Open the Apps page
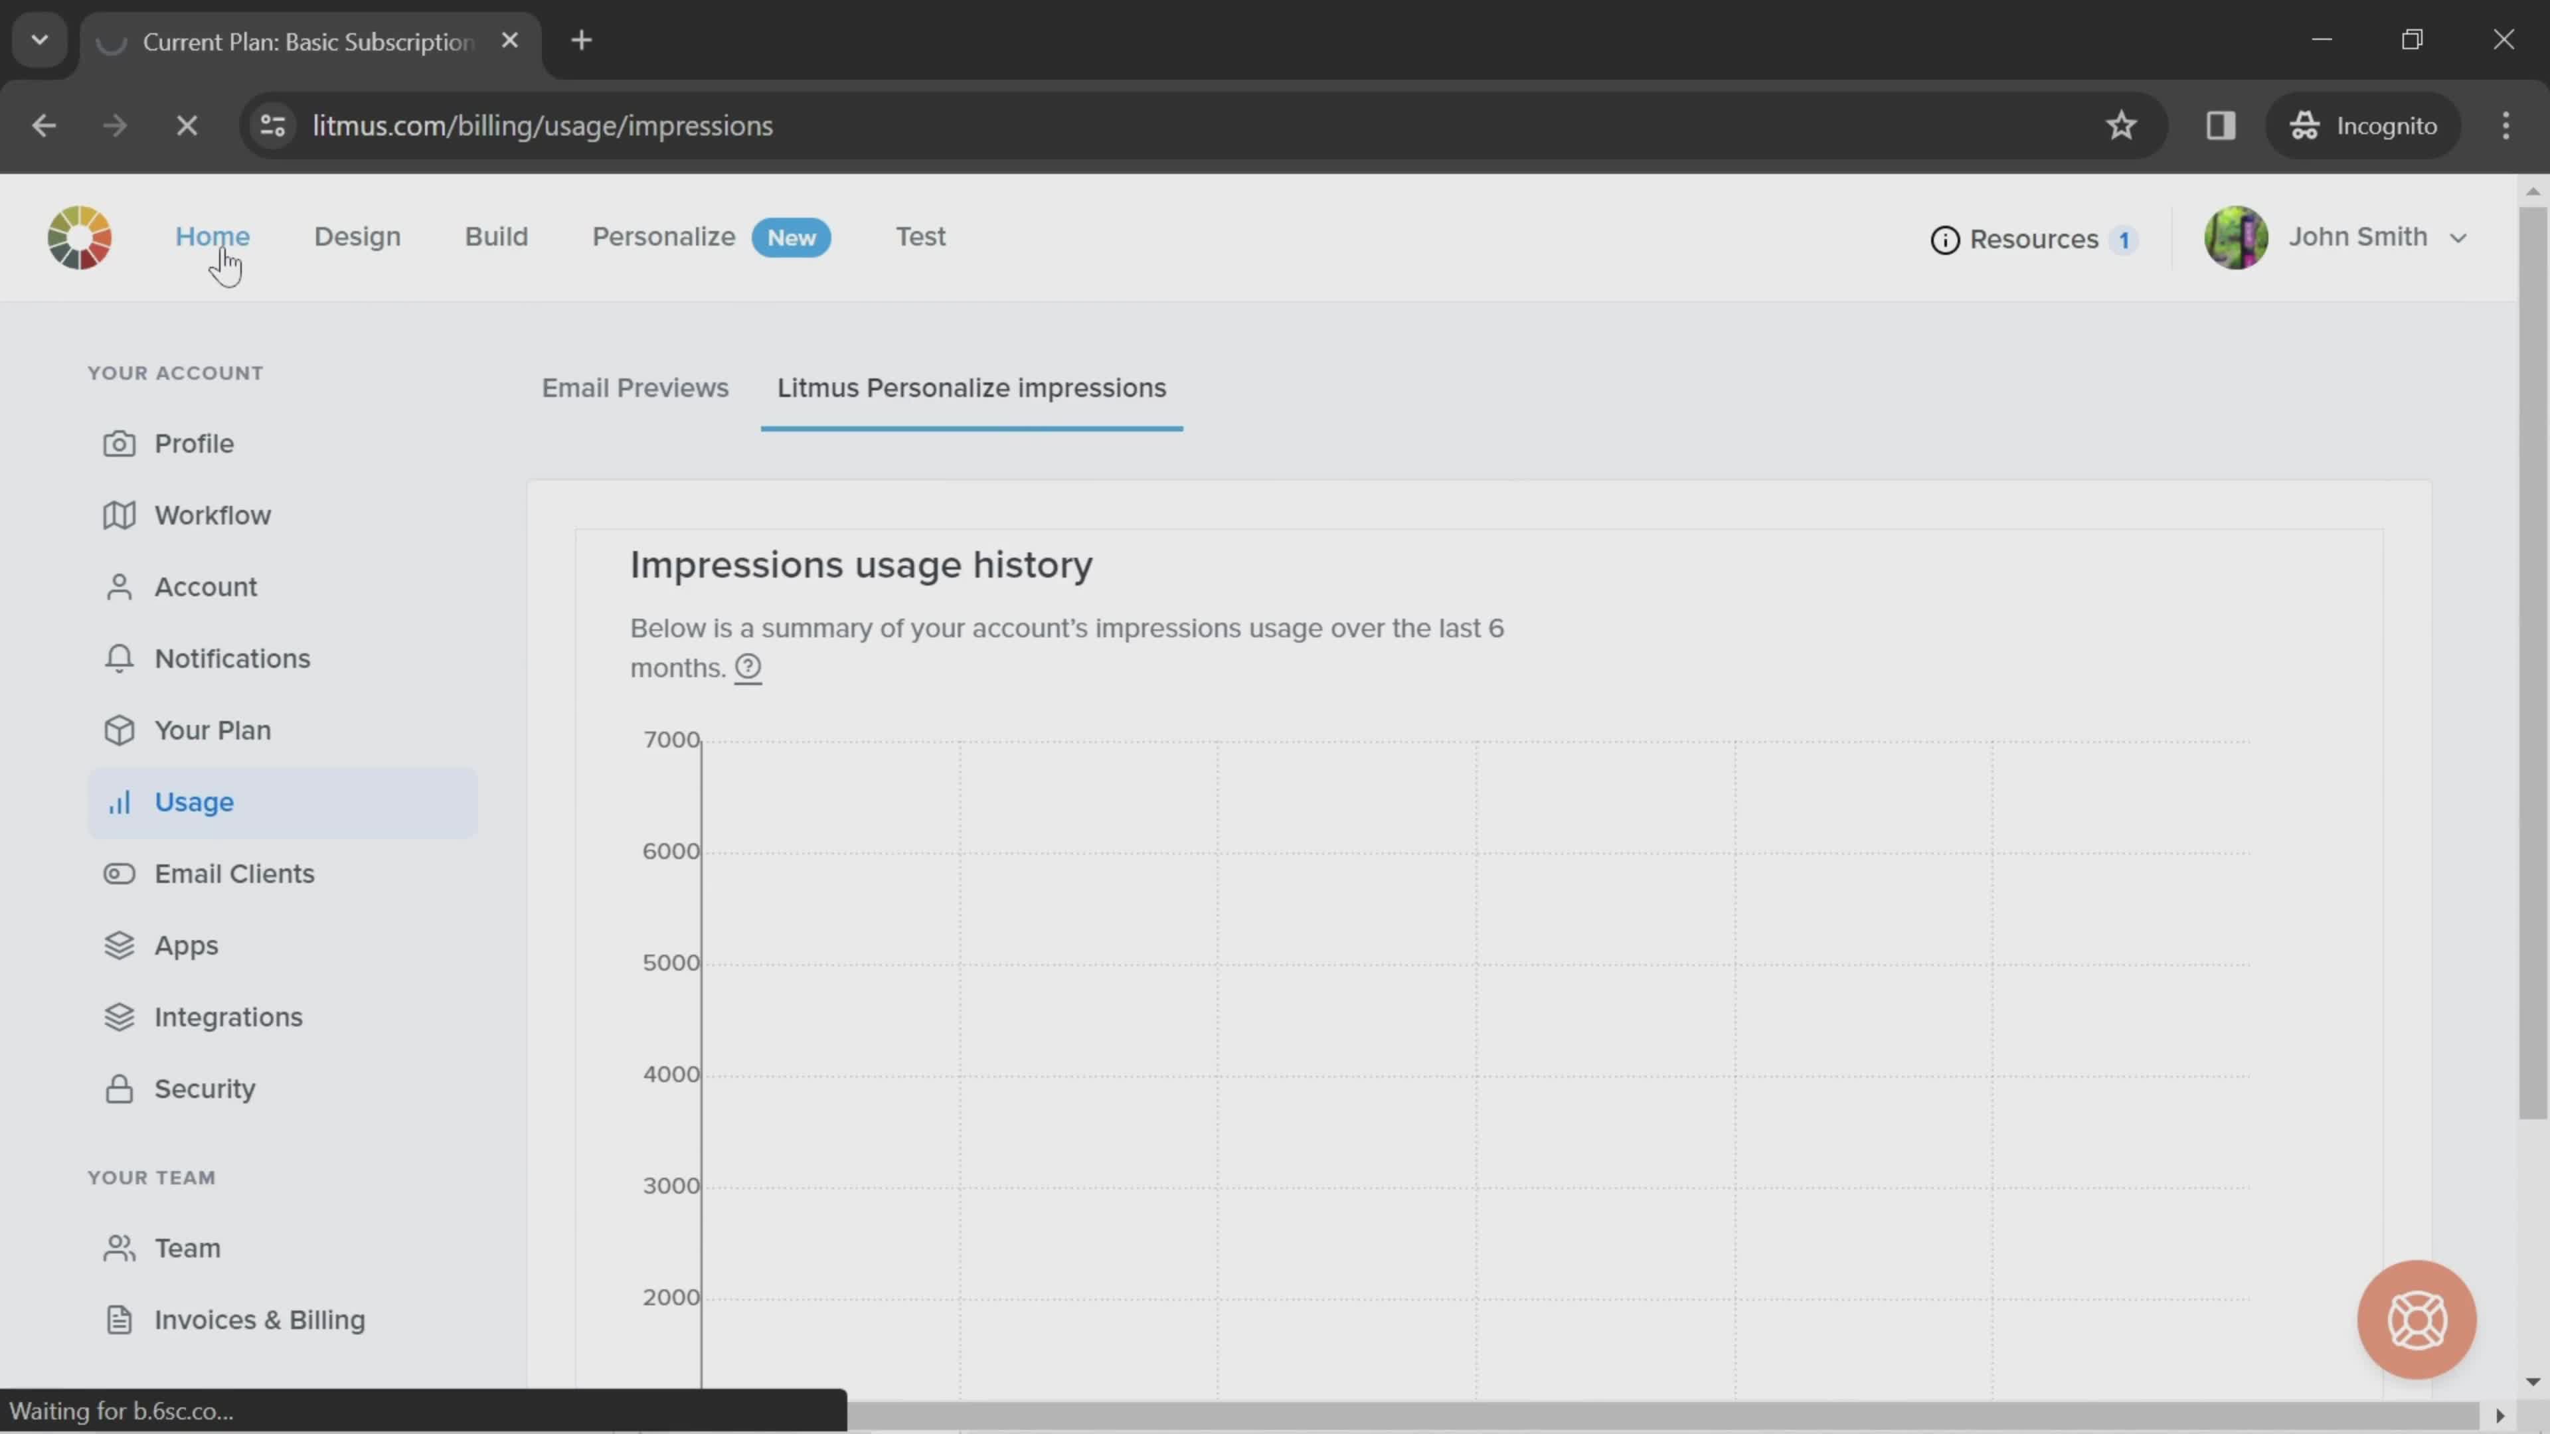Image resolution: width=2550 pixels, height=1434 pixels. [x=186, y=946]
